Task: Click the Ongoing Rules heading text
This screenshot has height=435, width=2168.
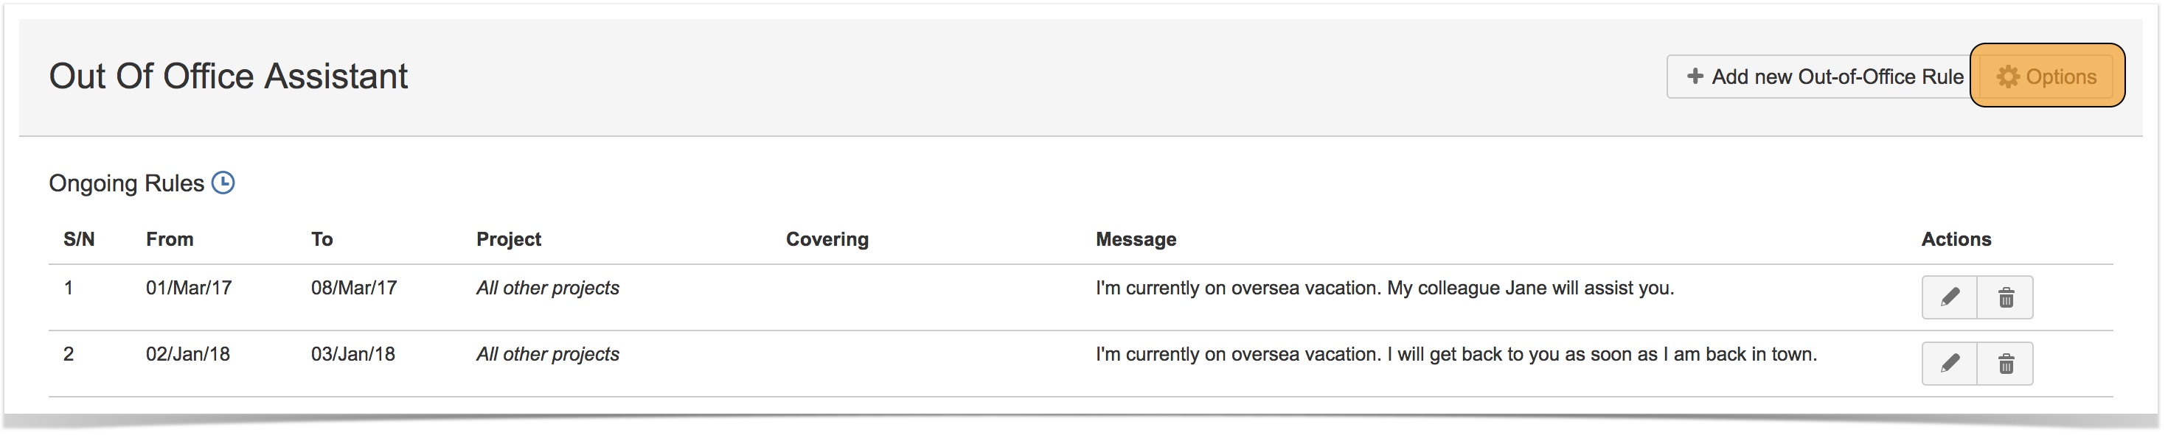Action: click(x=126, y=183)
